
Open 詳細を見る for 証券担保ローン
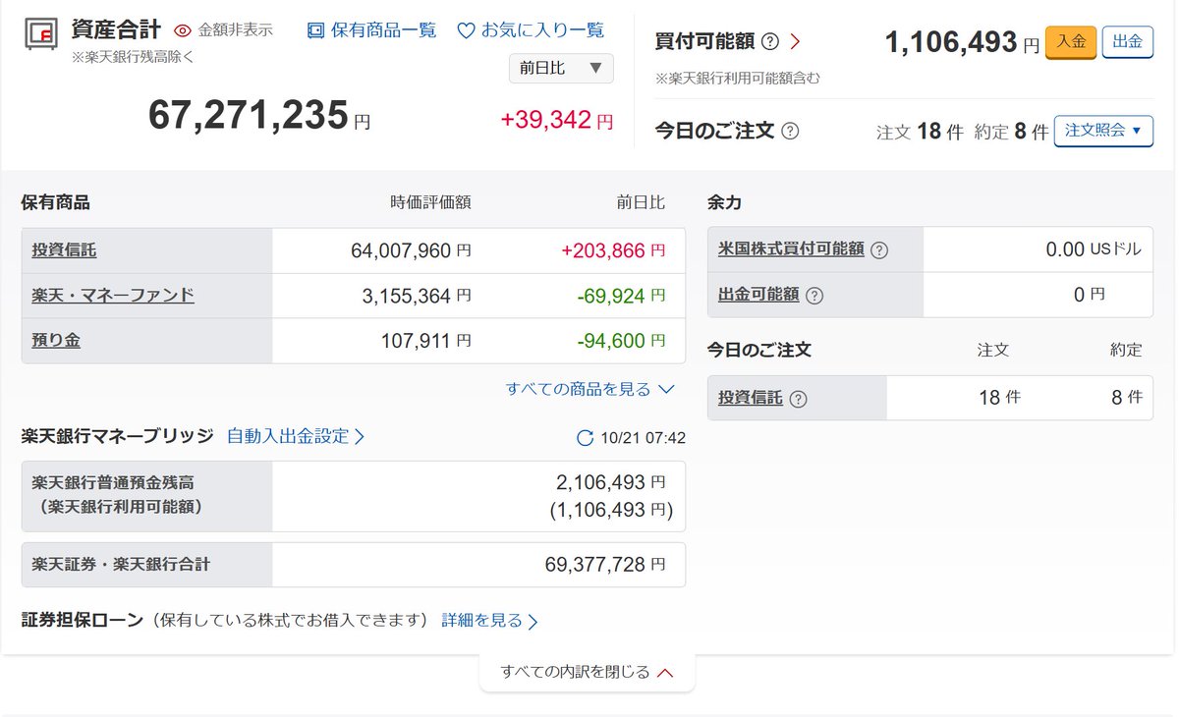[490, 621]
